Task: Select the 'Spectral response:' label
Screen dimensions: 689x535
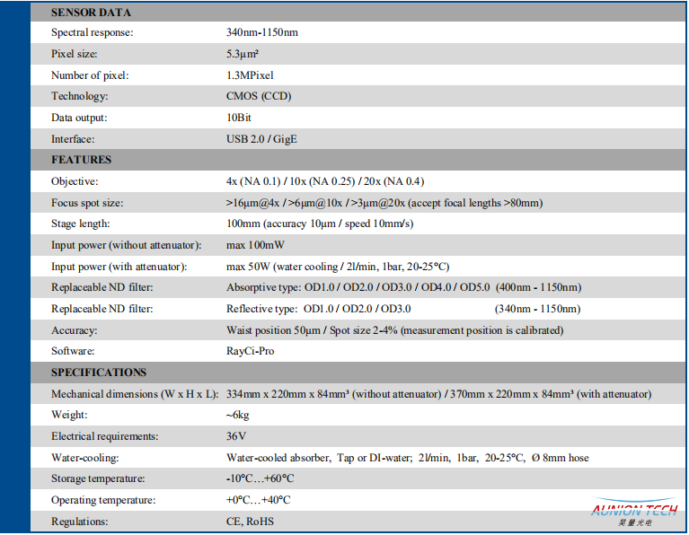Action: point(92,32)
